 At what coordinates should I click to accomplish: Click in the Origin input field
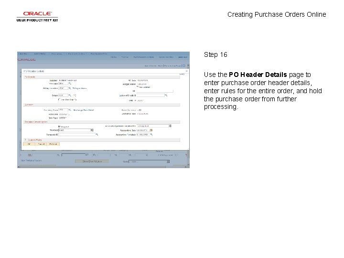[x=63, y=95]
